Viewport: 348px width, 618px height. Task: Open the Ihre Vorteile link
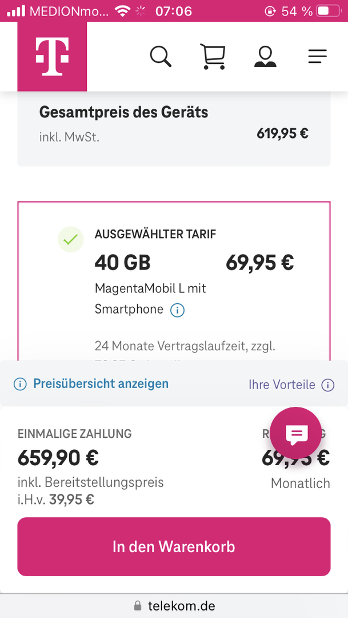point(282,385)
